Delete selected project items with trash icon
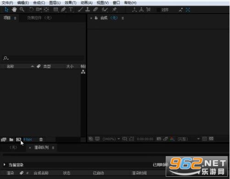The height and width of the screenshot is (179, 230). click(41, 139)
